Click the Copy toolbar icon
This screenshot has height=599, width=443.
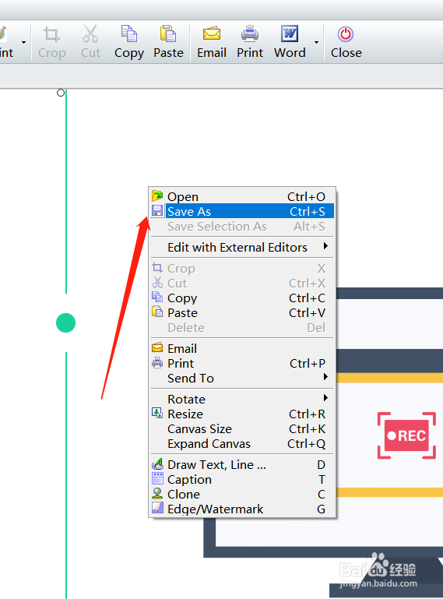129,34
